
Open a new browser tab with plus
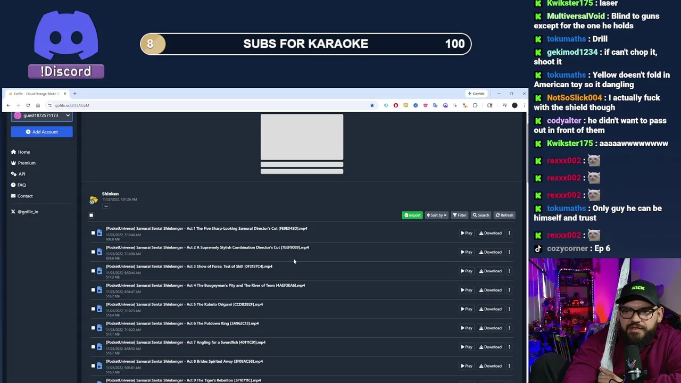tap(74, 94)
